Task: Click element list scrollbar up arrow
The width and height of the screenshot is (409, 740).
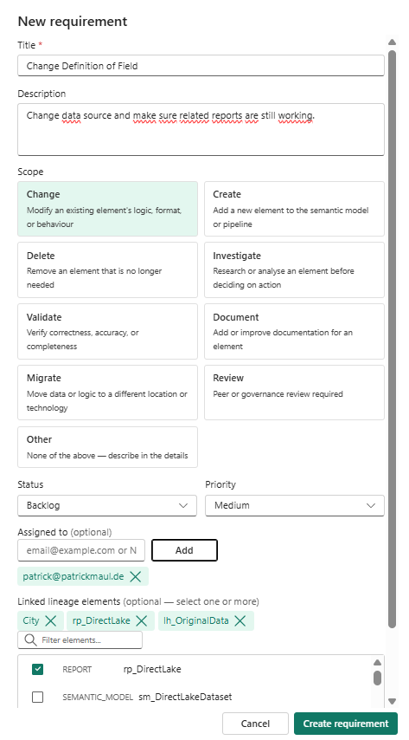Action: (377, 662)
